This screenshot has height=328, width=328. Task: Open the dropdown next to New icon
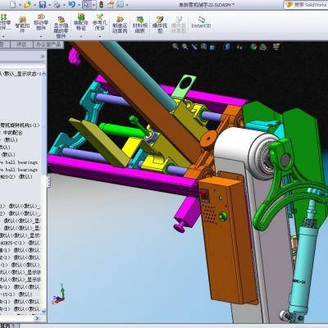click(x=20, y=5)
